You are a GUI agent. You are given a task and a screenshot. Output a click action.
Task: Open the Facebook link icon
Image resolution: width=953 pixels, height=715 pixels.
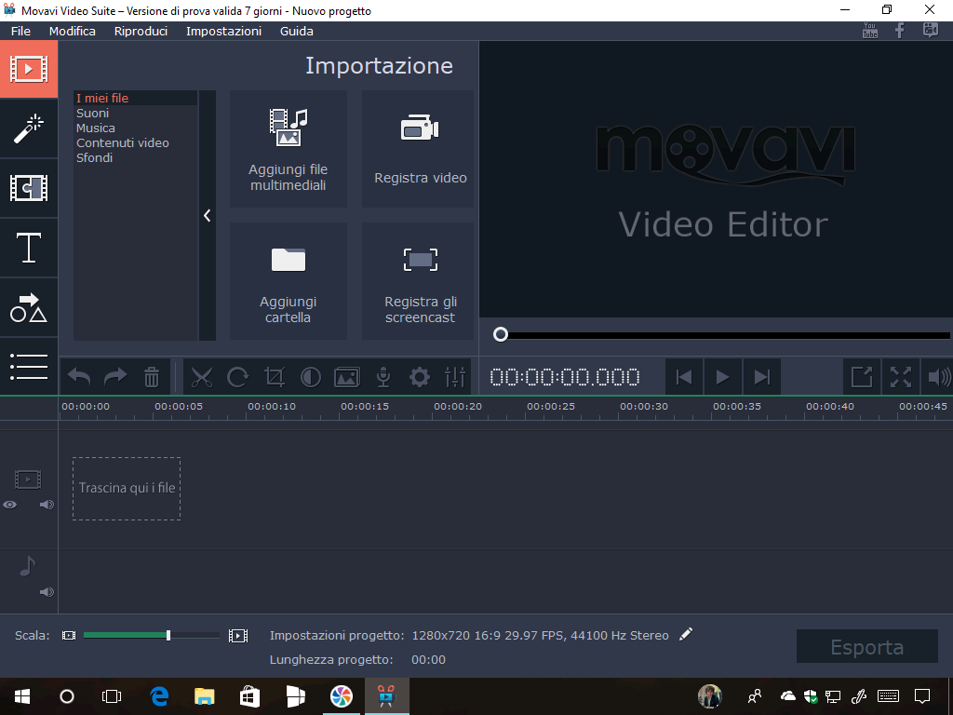(900, 31)
